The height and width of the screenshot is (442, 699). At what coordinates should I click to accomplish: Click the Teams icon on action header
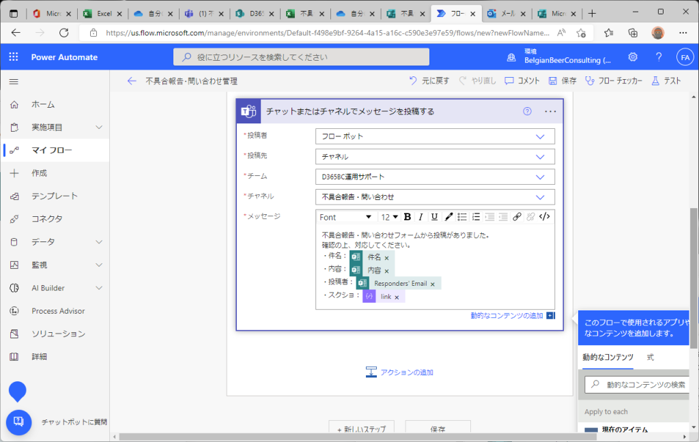pyautogui.click(x=248, y=111)
